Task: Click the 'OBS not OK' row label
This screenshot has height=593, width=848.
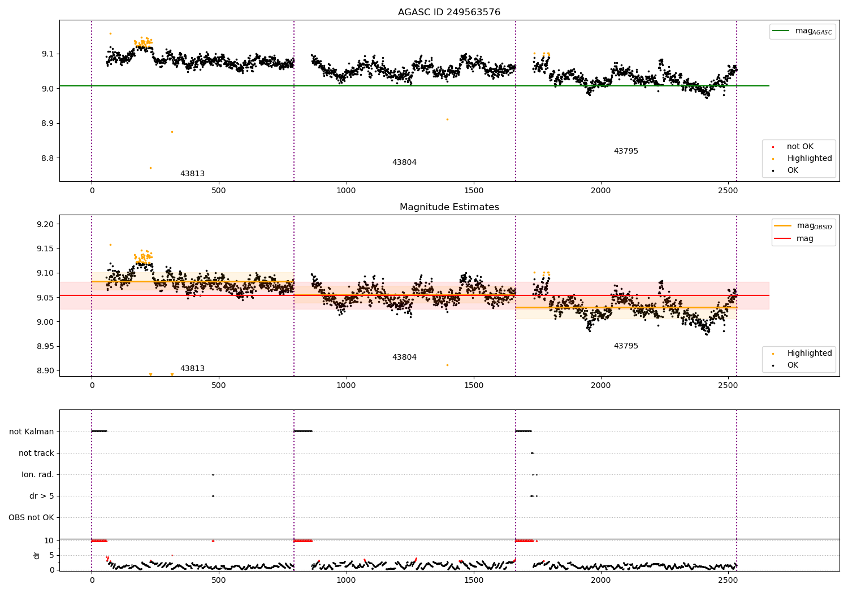Action: [x=32, y=518]
